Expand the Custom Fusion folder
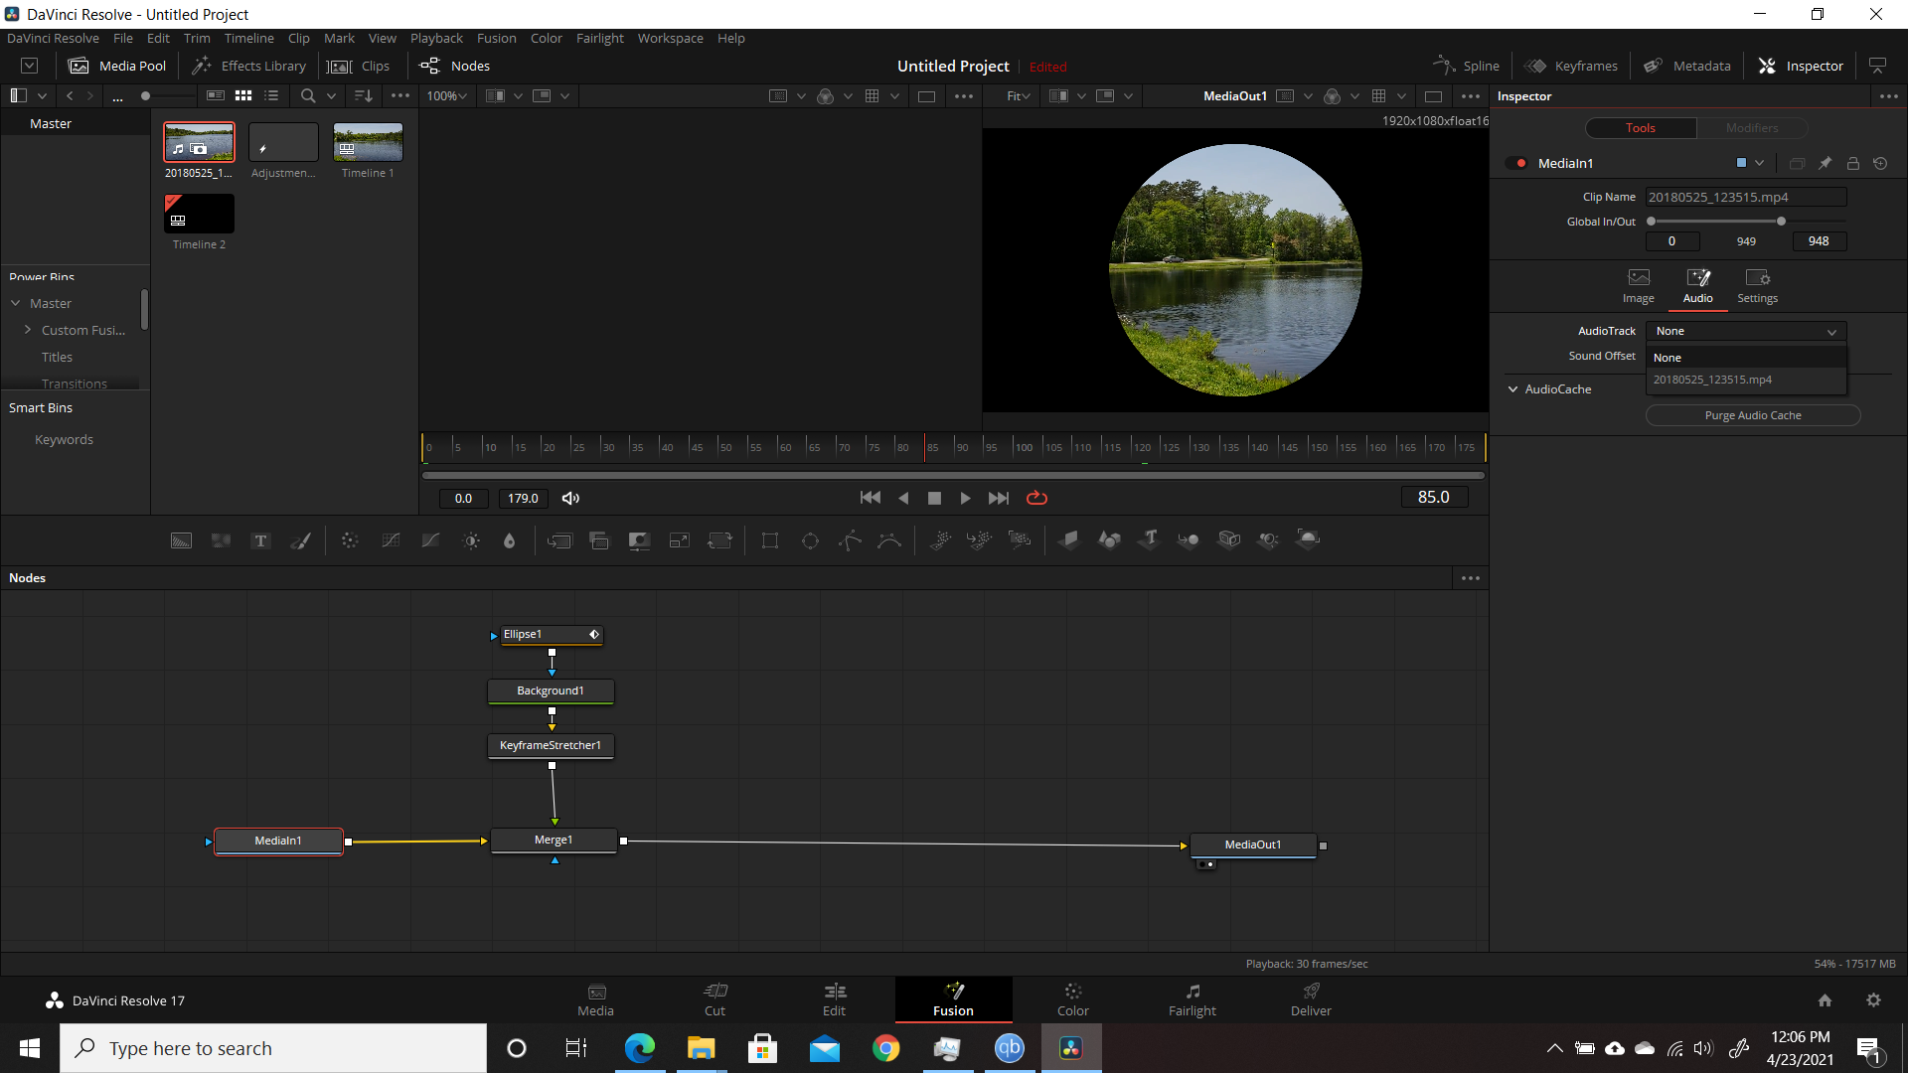This screenshot has height=1073, width=1908. [28, 330]
